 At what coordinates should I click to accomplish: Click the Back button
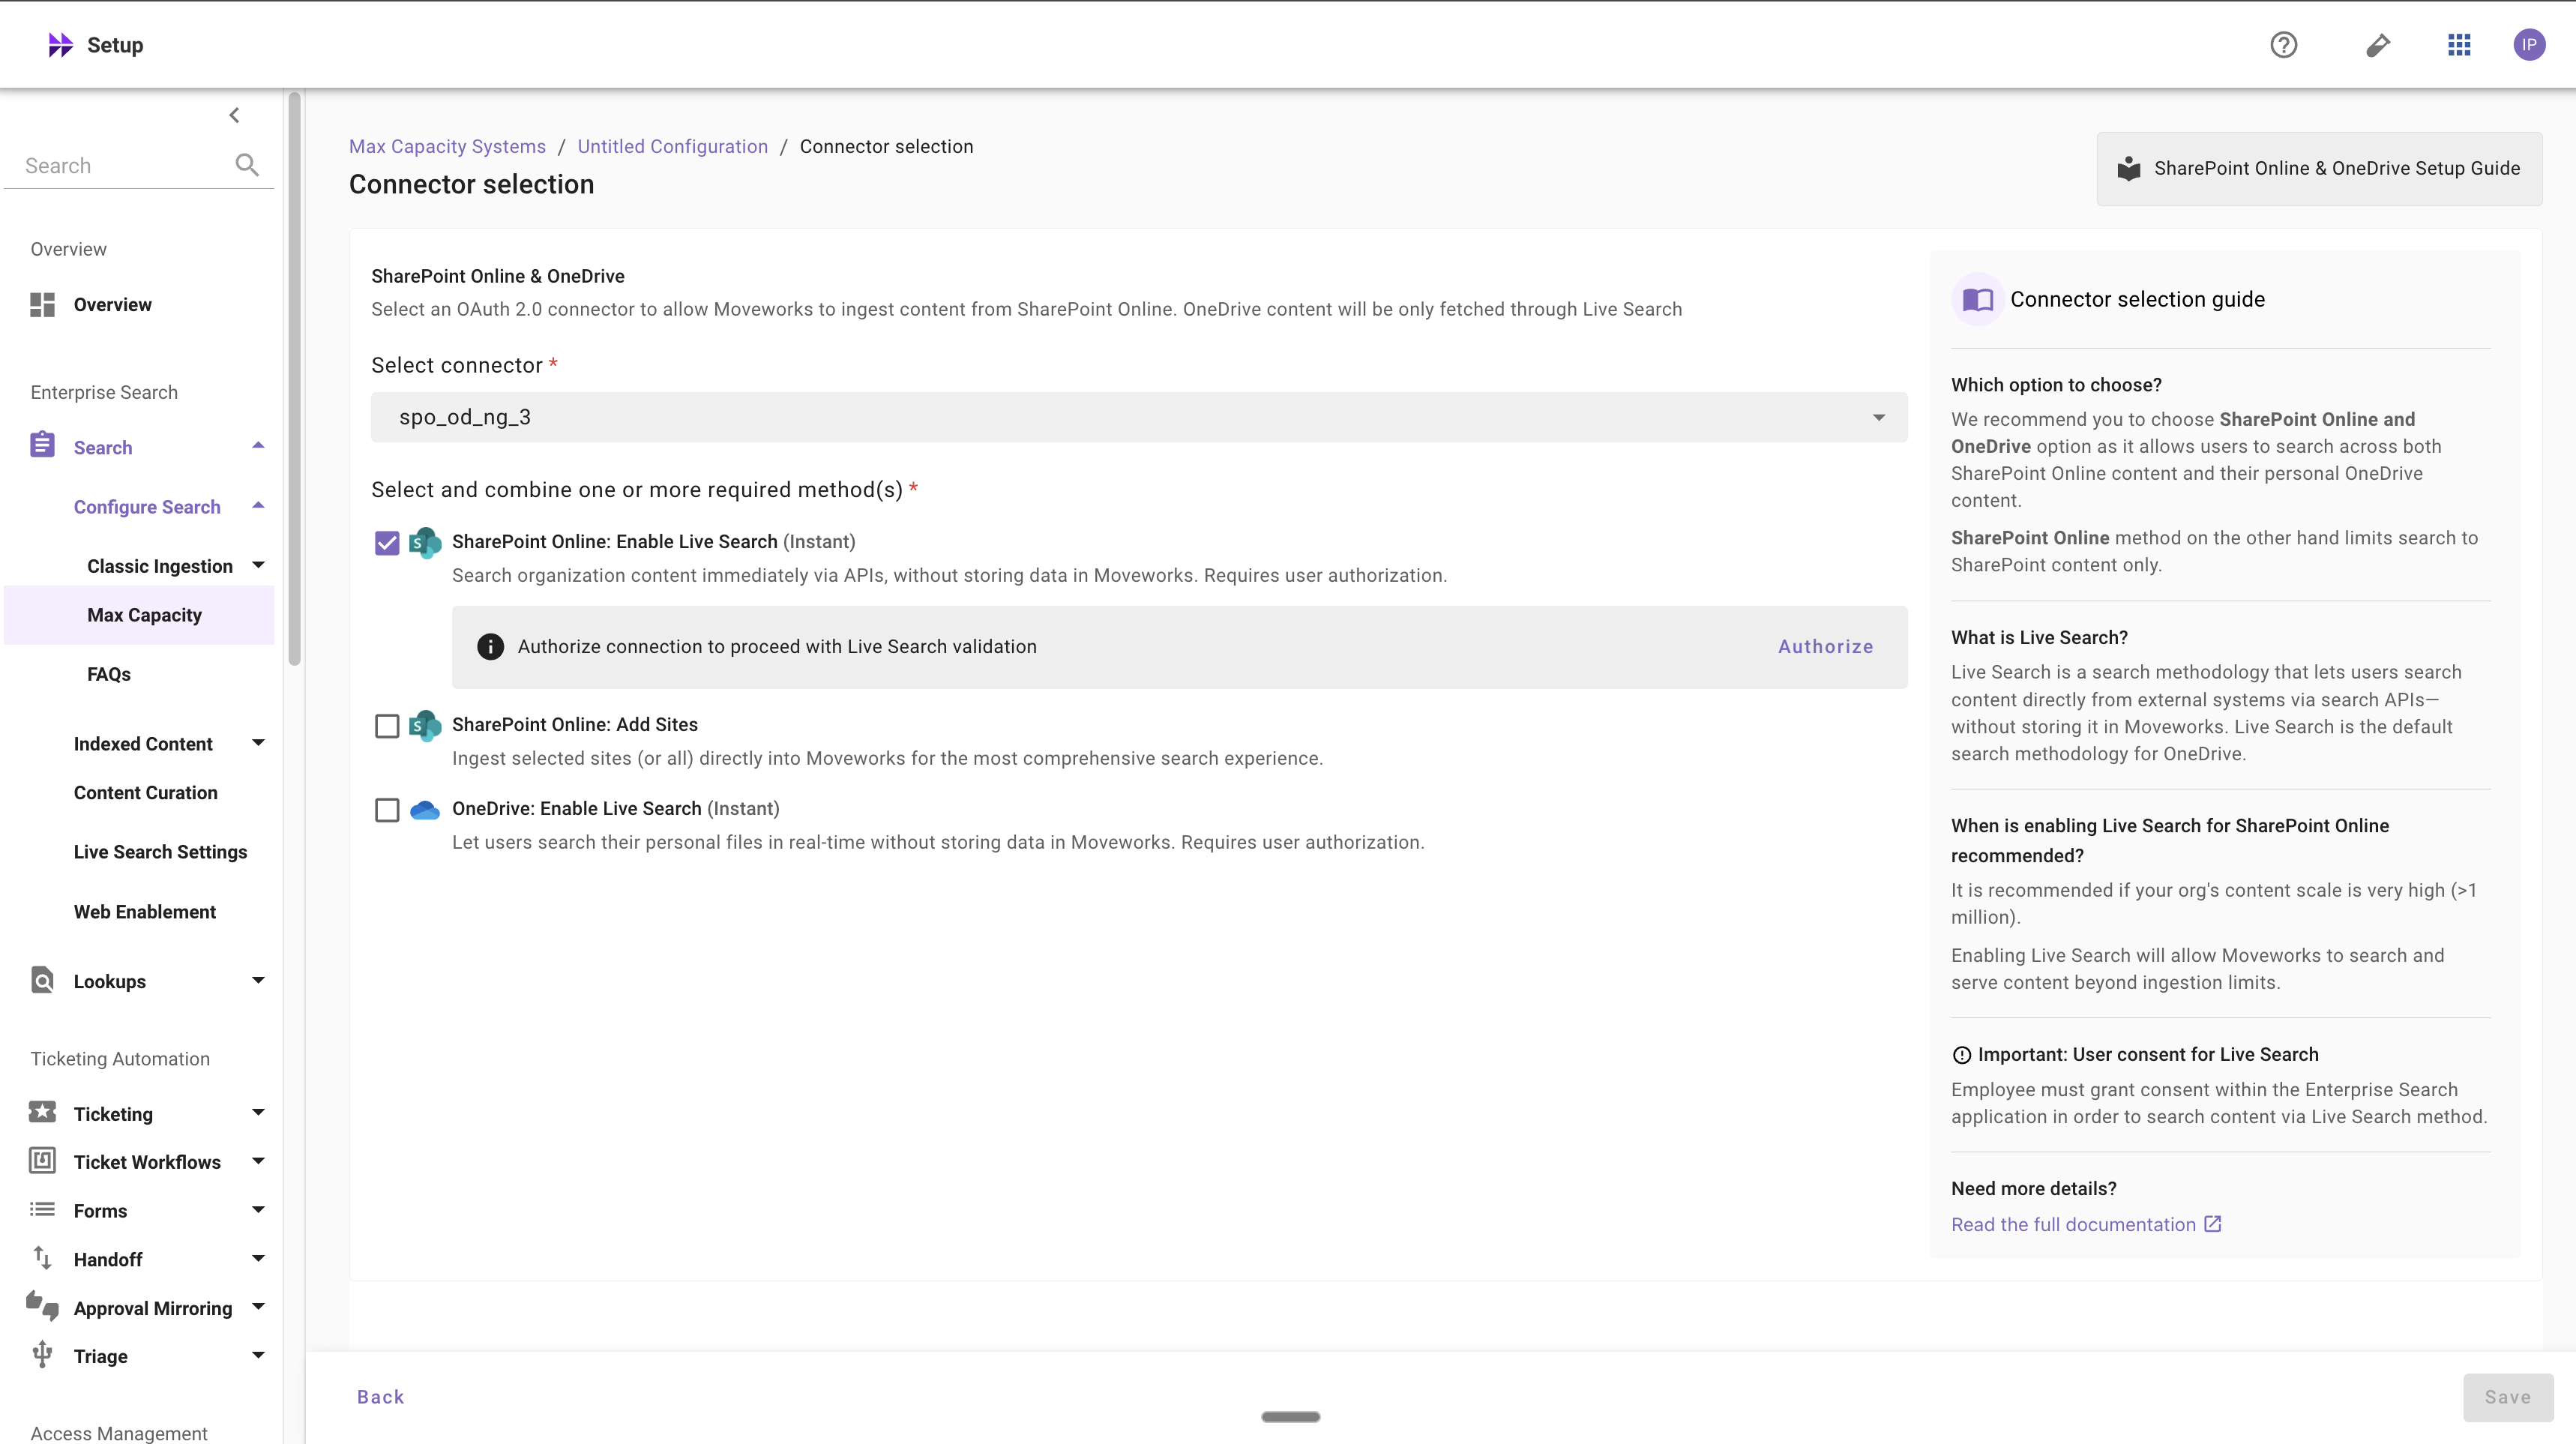(380, 1397)
